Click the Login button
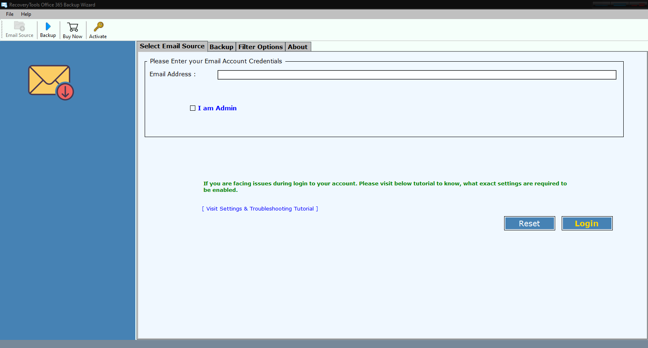The width and height of the screenshot is (648, 348). 587,223
